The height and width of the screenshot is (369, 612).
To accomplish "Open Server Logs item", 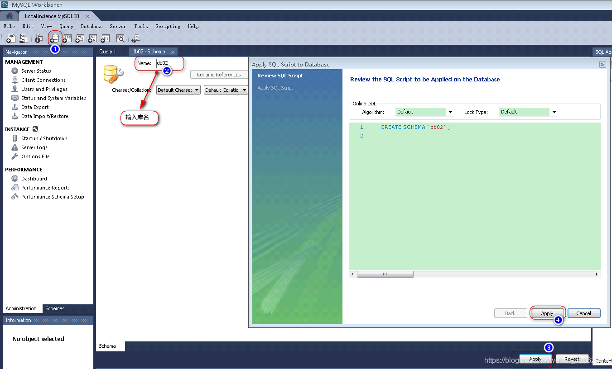I will 34,147.
